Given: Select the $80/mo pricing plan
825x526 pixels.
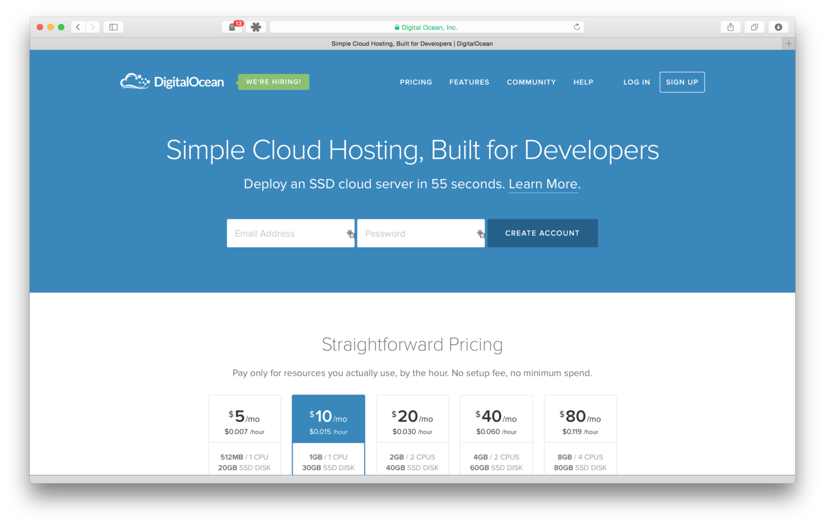Looking at the screenshot, I should point(580,435).
